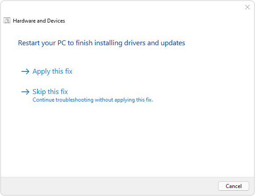The height and width of the screenshot is (196, 255).
Task: Click the word 'Restart' in the heading
Action: click(29, 43)
